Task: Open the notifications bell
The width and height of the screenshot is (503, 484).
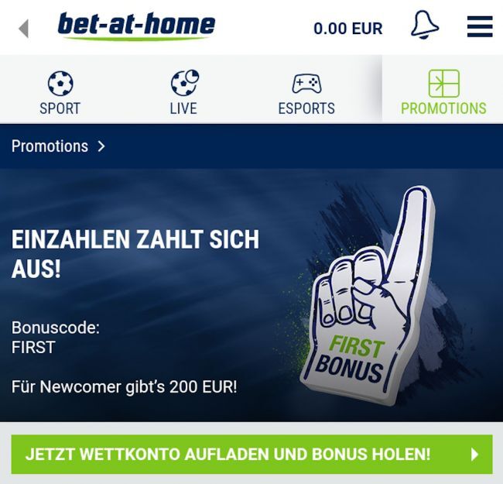Action: tap(425, 25)
